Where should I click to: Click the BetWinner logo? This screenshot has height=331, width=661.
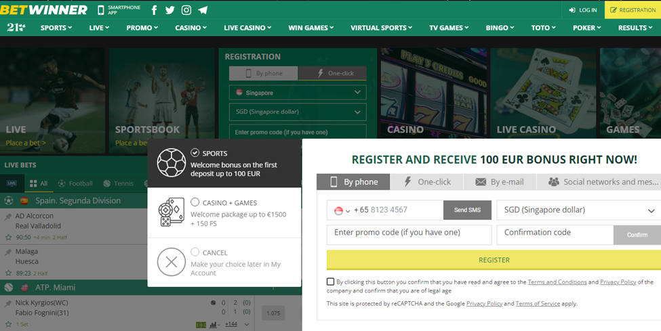pyautogui.click(x=44, y=9)
